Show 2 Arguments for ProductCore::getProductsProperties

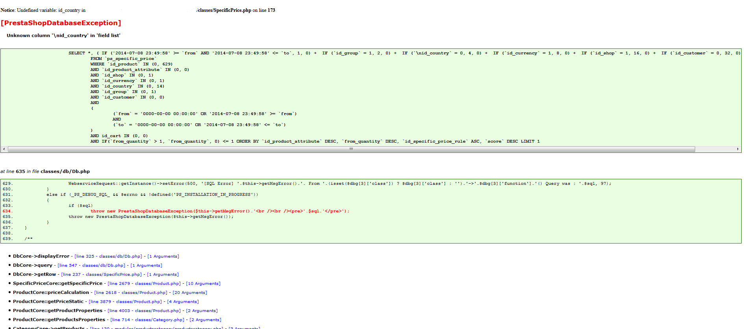coord(205,320)
